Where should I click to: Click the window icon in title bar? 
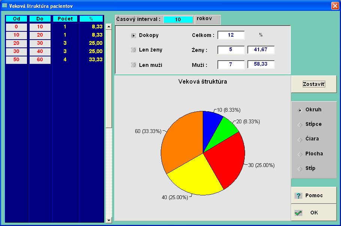click(4, 6)
